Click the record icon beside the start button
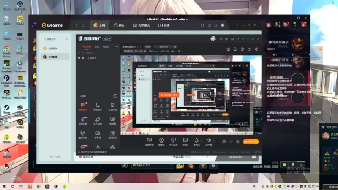The image size is (338, 190). tap(224, 141)
